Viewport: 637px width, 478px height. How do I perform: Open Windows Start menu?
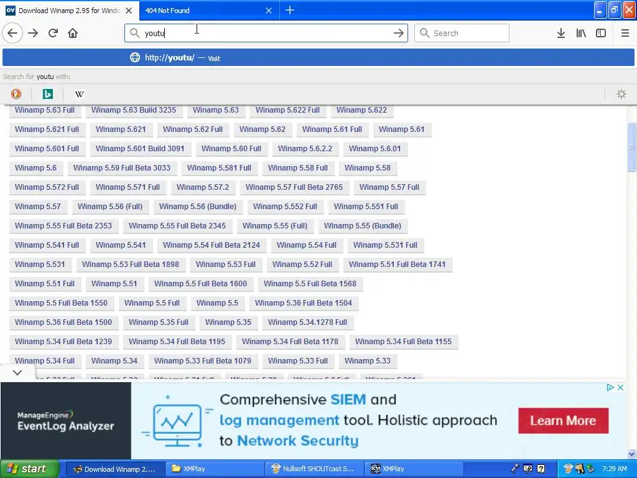tap(29, 469)
